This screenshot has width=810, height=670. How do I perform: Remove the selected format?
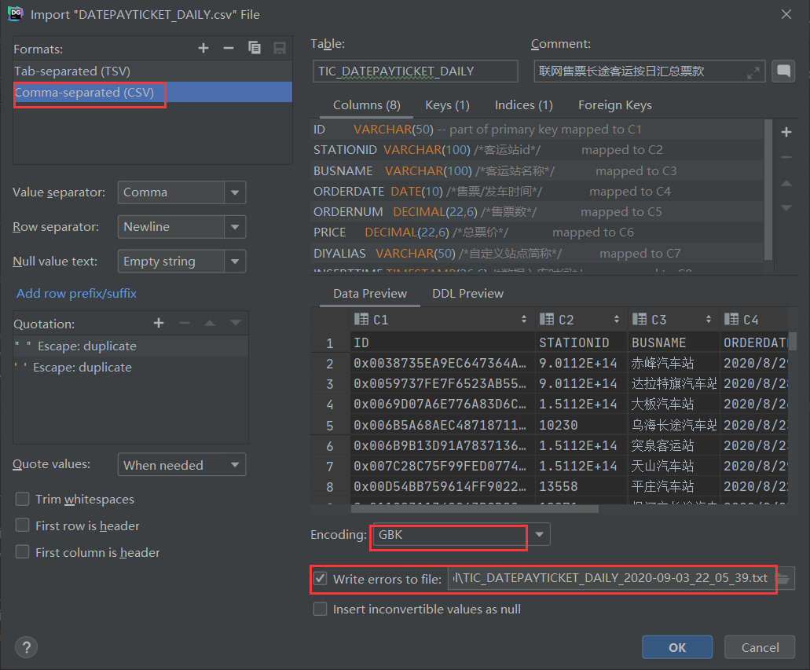229,47
